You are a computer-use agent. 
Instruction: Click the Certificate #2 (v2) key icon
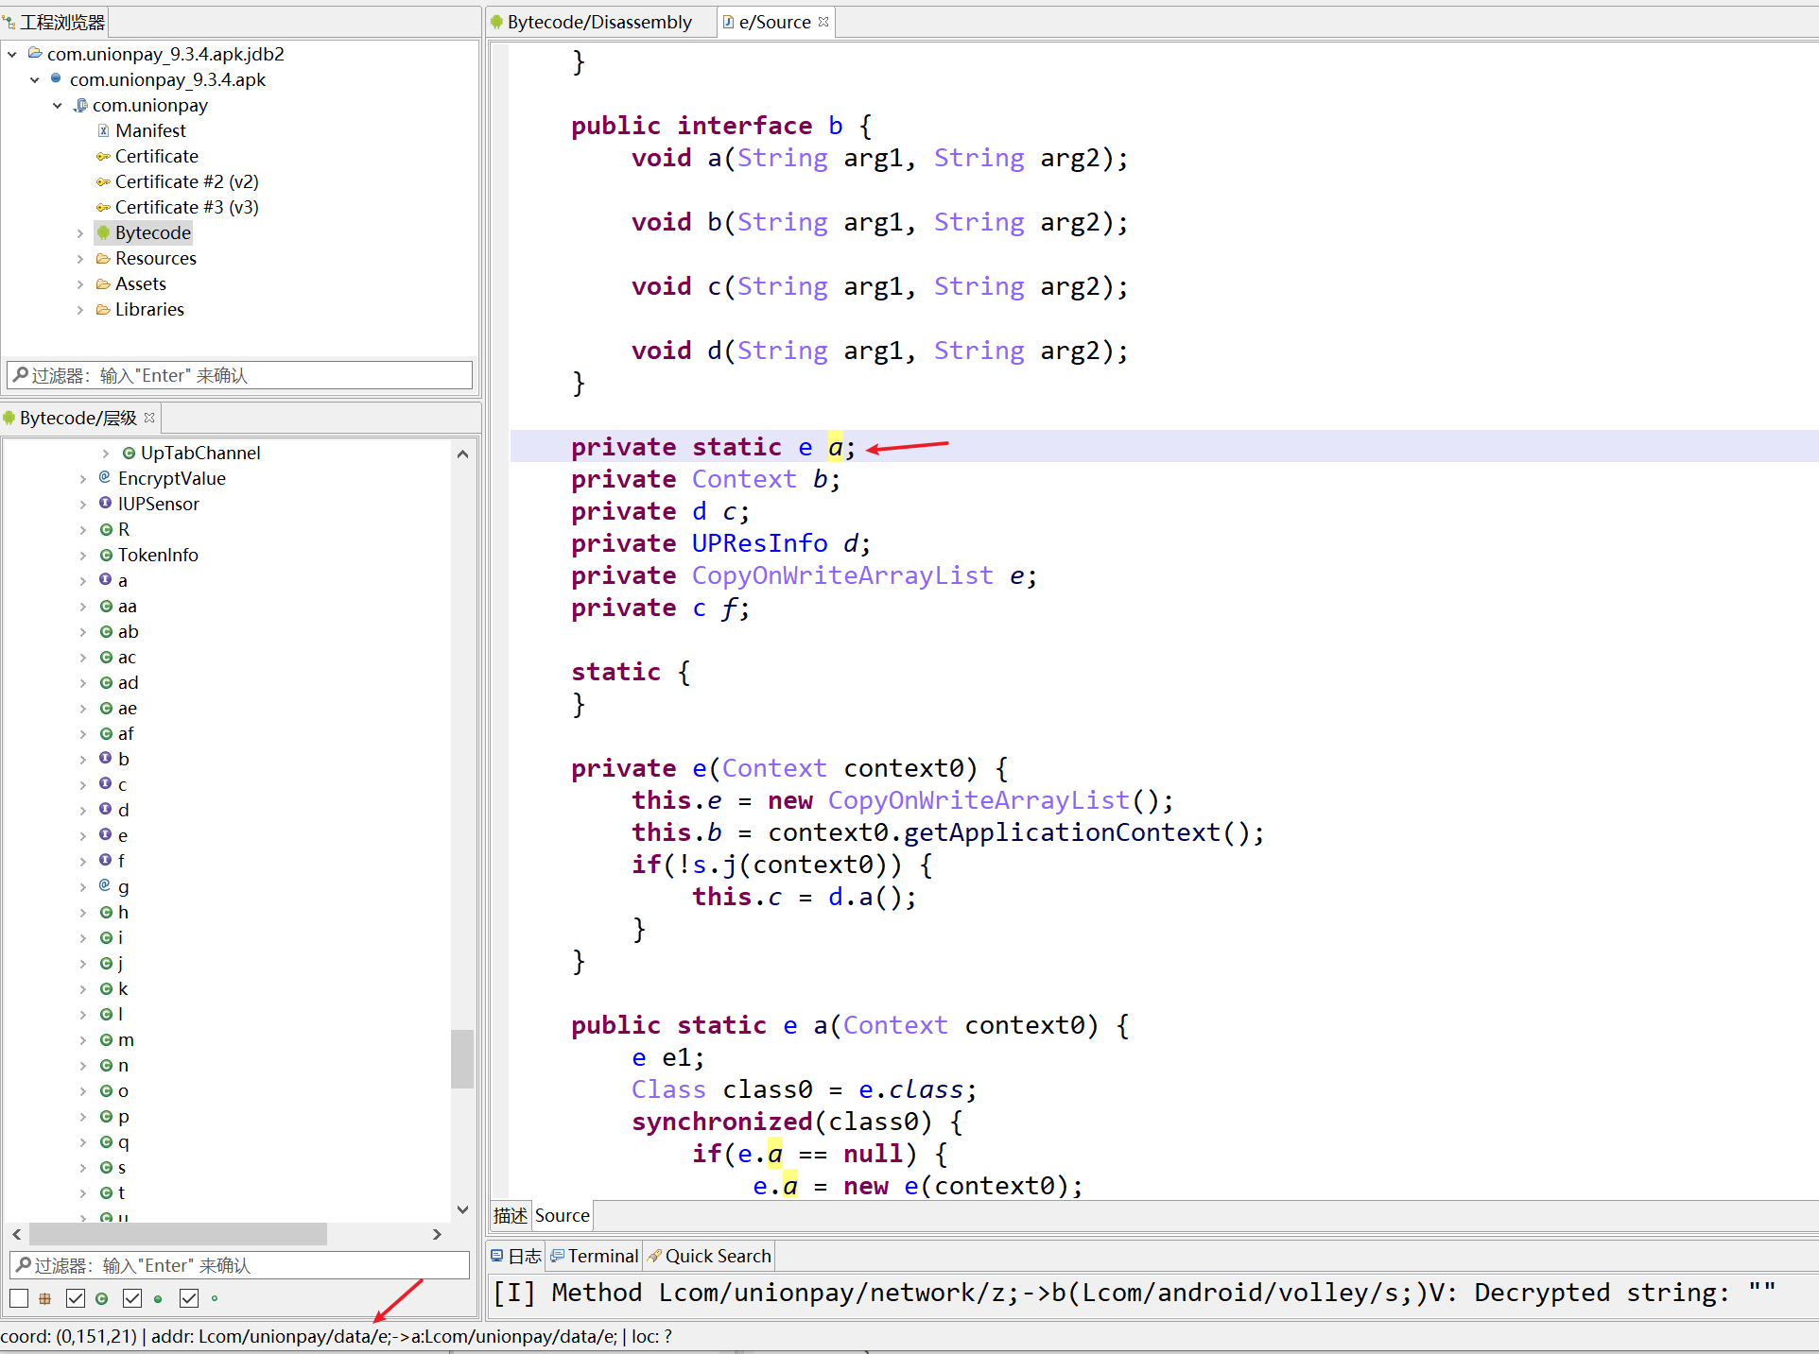[103, 181]
